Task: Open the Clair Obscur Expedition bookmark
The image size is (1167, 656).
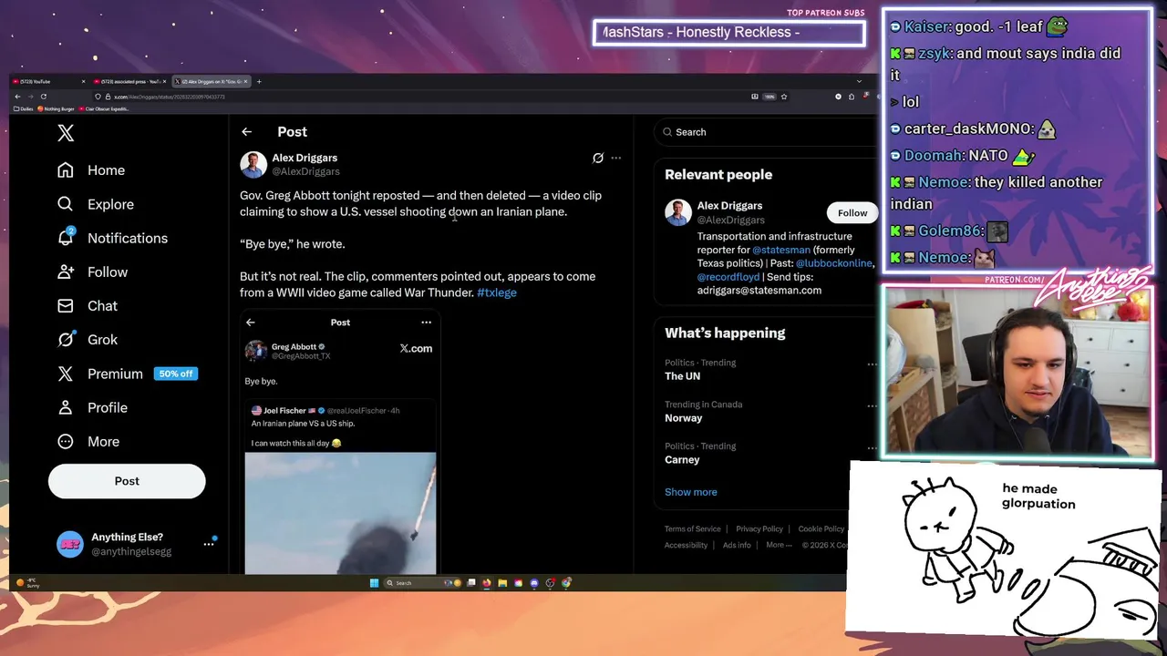Action: tap(104, 108)
